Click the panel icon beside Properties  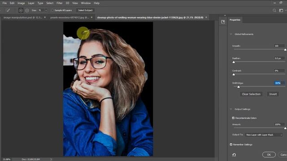tap(223, 22)
